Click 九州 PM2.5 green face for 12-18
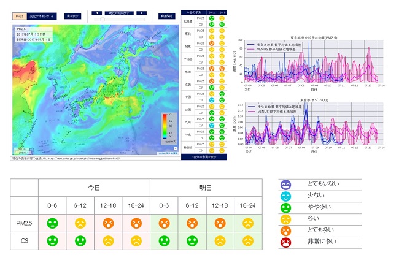The width and height of the screenshot is (399, 263). (222, 119)
